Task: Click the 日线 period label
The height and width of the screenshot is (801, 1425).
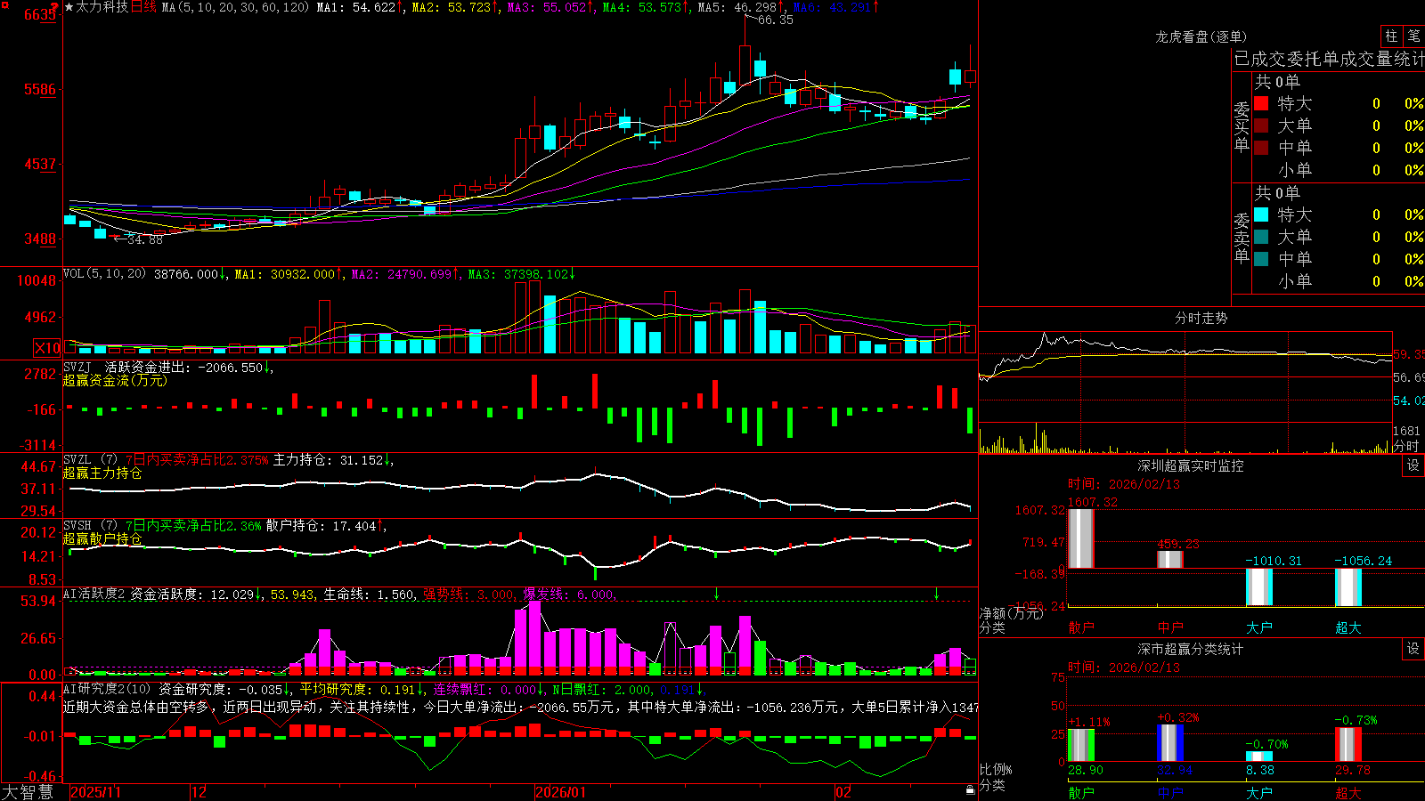Action: [143, 7]
